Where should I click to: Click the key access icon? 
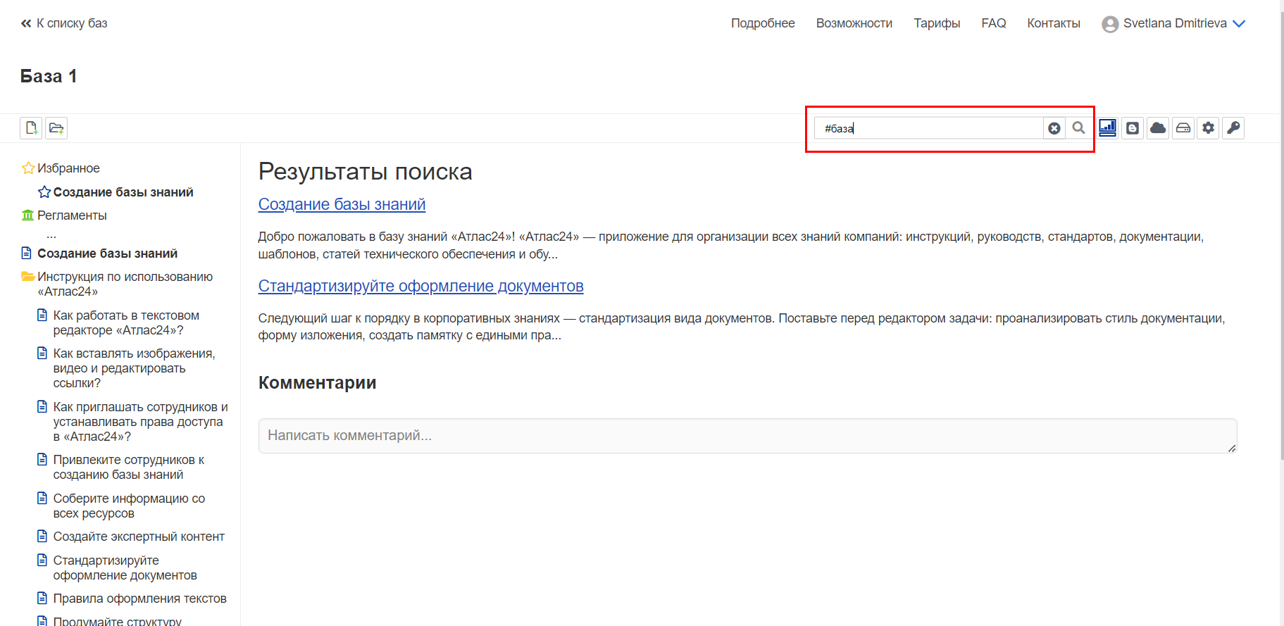point(1233,128)
